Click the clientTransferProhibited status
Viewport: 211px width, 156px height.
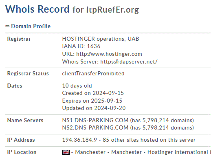93,73
